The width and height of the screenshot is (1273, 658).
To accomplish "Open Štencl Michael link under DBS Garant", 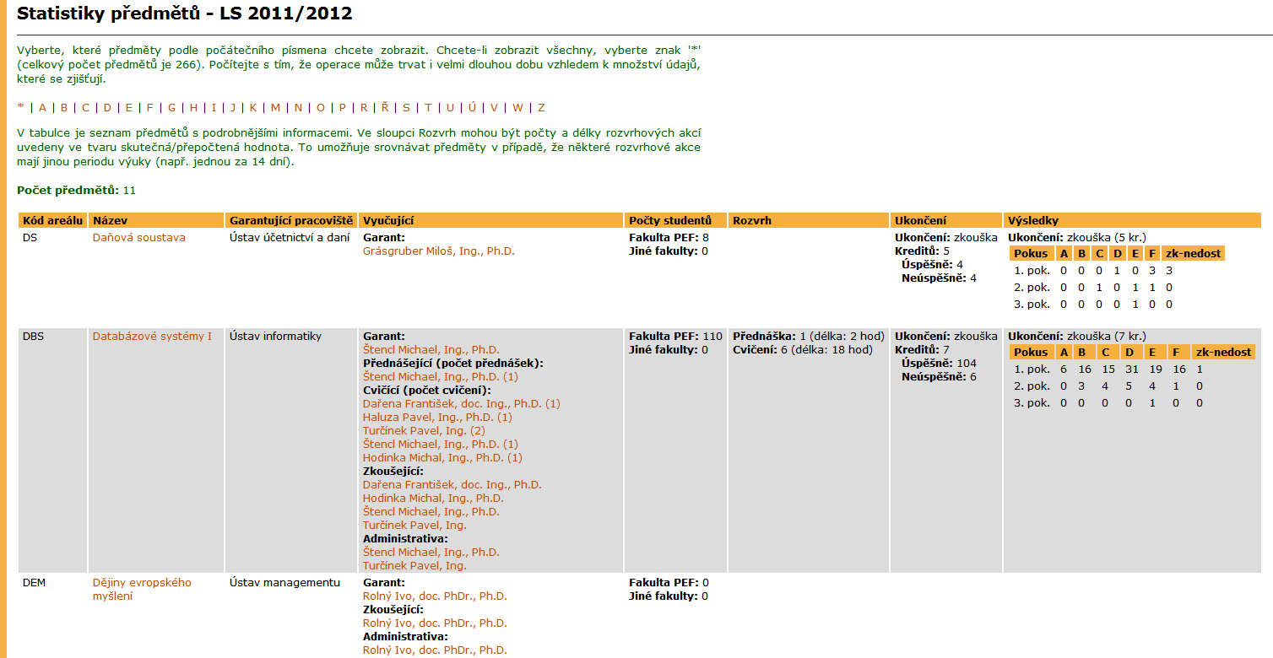I will coord(431,350).
